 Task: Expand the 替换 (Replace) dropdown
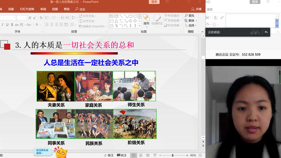point(197,21)
